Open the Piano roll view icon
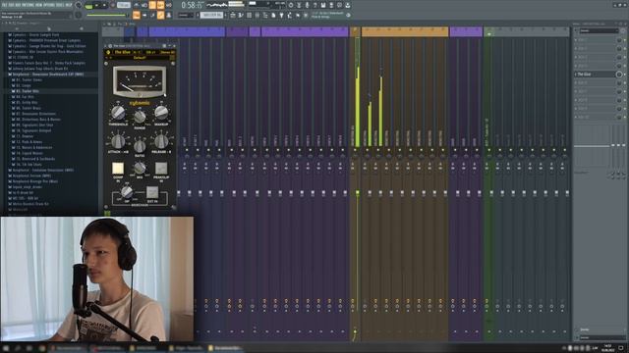629x353 pixels. pos(241,15)
